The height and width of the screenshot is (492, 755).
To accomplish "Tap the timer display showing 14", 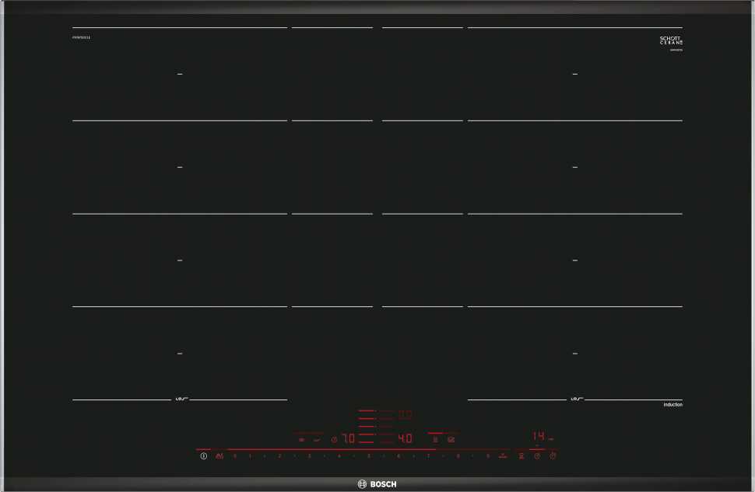I will (x=539, y=437).
